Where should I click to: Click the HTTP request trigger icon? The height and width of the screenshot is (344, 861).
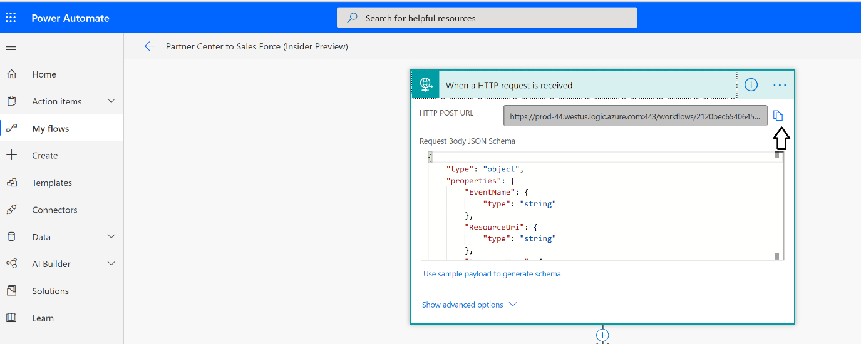click(426, 85)
